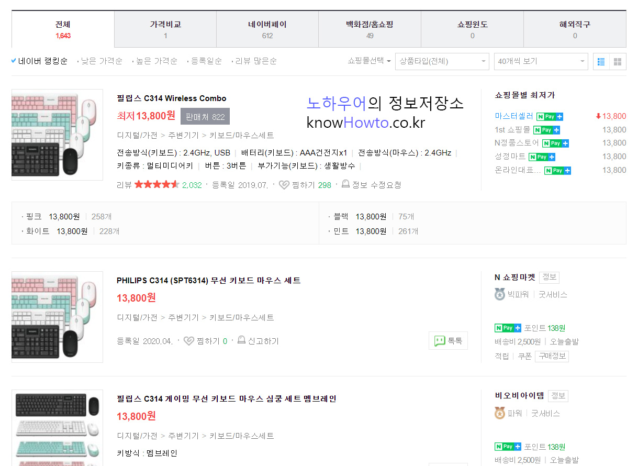Open 성정마트 seller link
Viewport: 638px width, 466px height.
pos(510,157)
